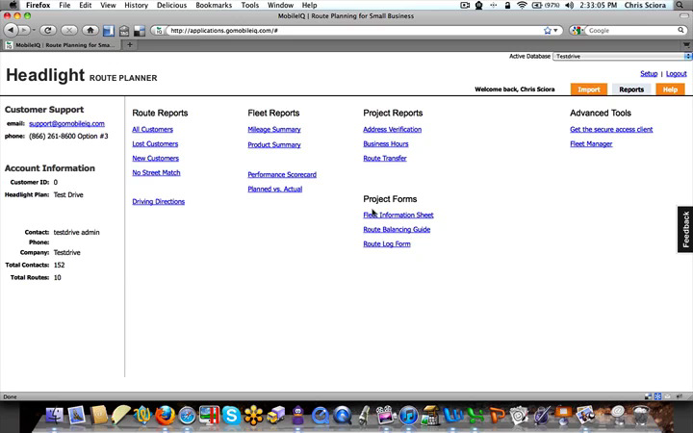693x433 pixels.
Task: Click the Home icon in Firefox toolbar
Action: tap(90, 30)
